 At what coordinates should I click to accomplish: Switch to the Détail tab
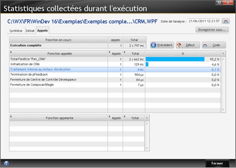click(30, 31)
